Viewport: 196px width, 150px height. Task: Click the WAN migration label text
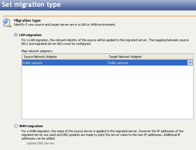coord(31,126)
